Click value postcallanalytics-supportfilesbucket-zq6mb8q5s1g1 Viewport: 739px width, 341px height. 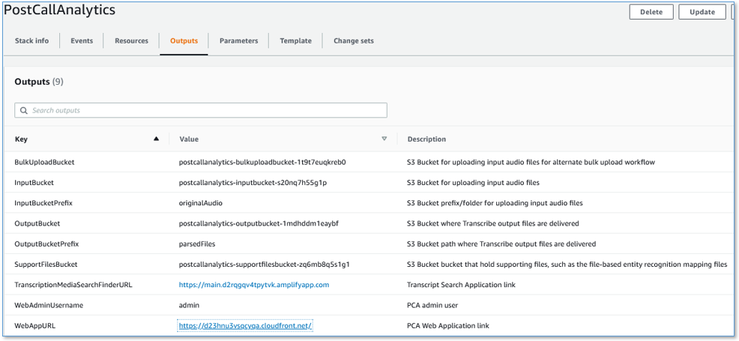point(265,265)
